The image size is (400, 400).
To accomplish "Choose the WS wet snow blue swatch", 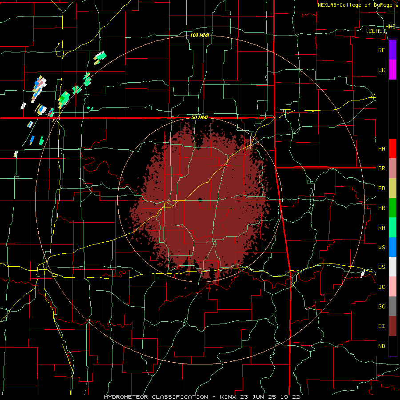I will coord(392,247).
